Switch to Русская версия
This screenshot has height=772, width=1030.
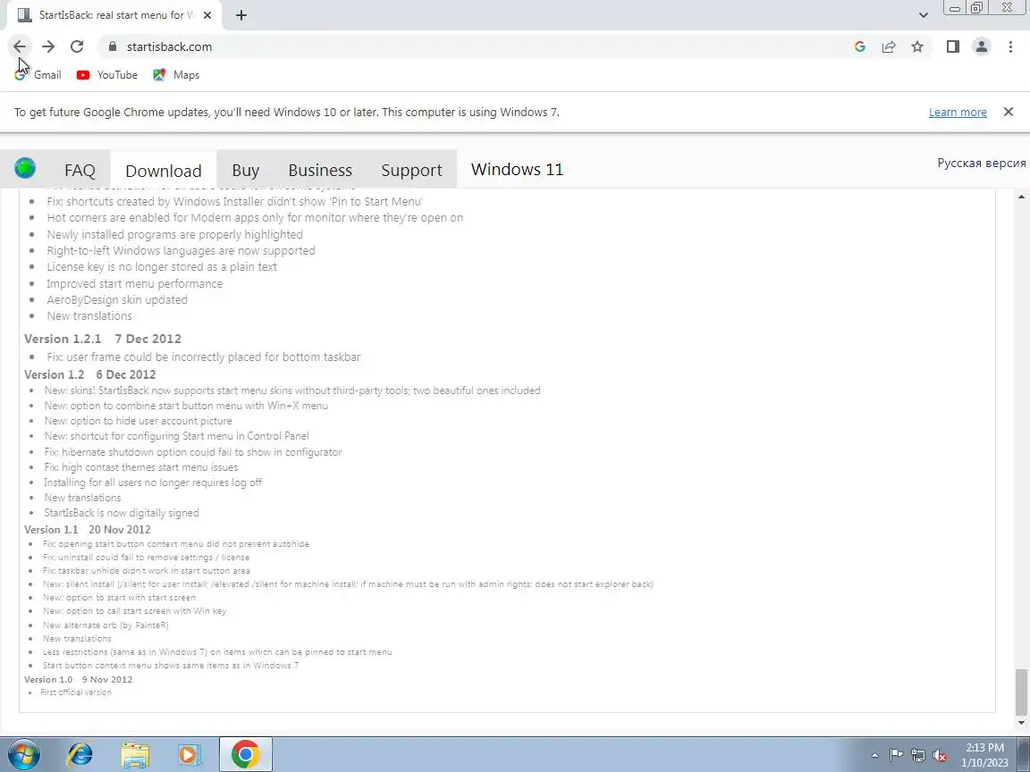coord(982,163)
